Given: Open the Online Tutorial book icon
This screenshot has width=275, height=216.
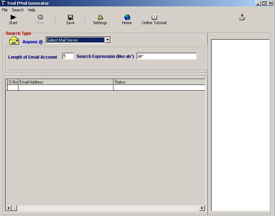Looking at the screenshot, I should (154, 17).
